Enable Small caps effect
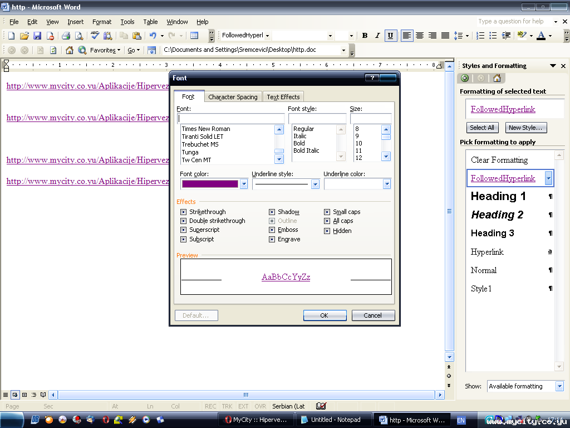The width and height of the screenshot is (570, 428). (327, 212)
